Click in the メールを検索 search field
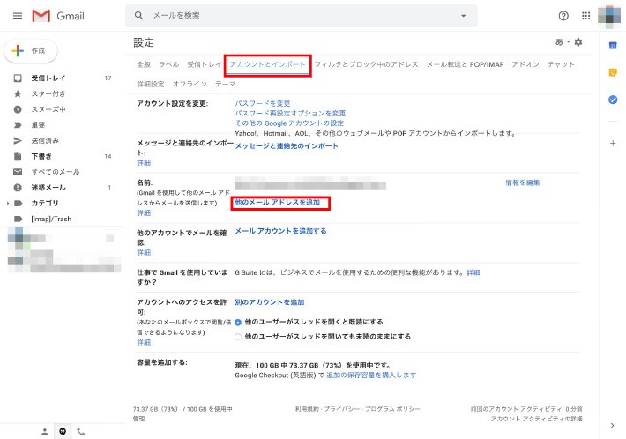 coord(302,16)
